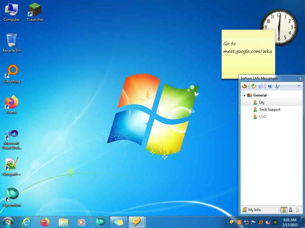Viewport: 305px width, 228px height.
Task: Select the General group row
Action: [272, 95]
